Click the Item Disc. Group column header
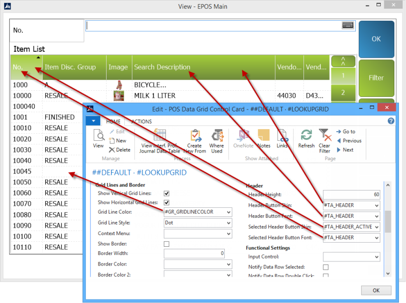 (x=74, y=67)
